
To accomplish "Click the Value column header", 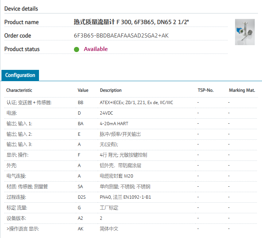I will coord(83,90).
